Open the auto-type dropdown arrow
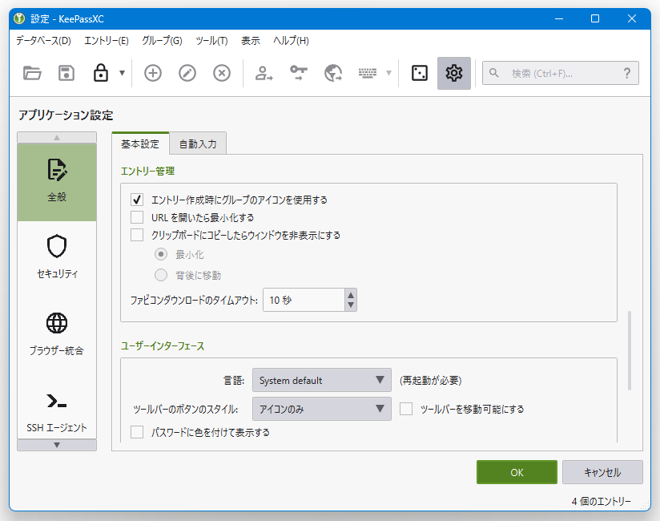Viewport: 660px width, 521px height. (388, 73)
